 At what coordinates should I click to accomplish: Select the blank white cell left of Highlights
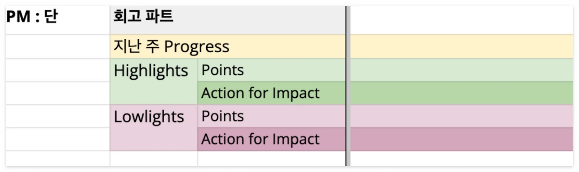click(x=57, y=70)
